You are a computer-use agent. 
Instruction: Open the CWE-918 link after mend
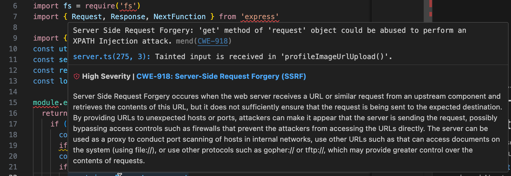(x=212, y=41)
